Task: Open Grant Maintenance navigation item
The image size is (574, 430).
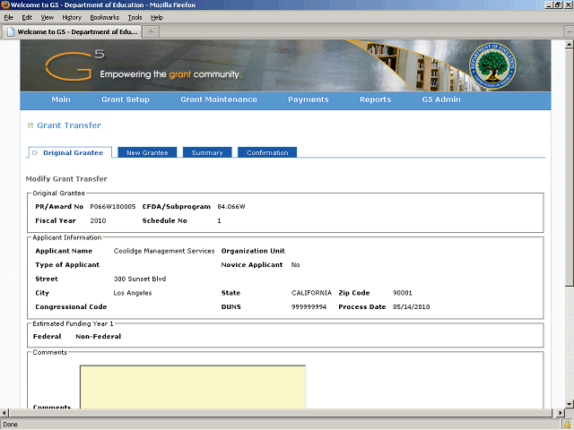Action: (x=219, y=99)
